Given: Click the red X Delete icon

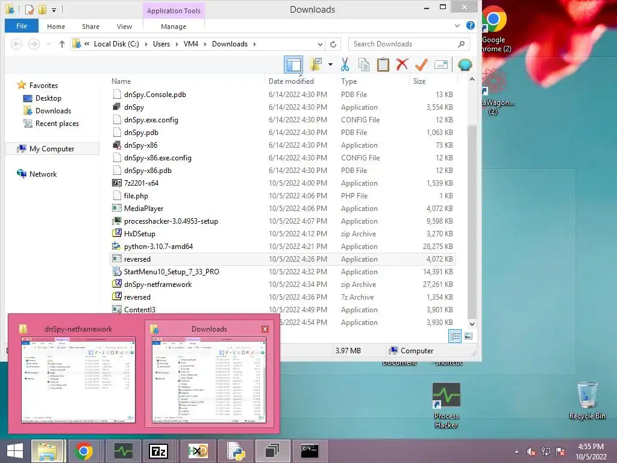Looking at the screenshot, I should (x=402, y=65).
